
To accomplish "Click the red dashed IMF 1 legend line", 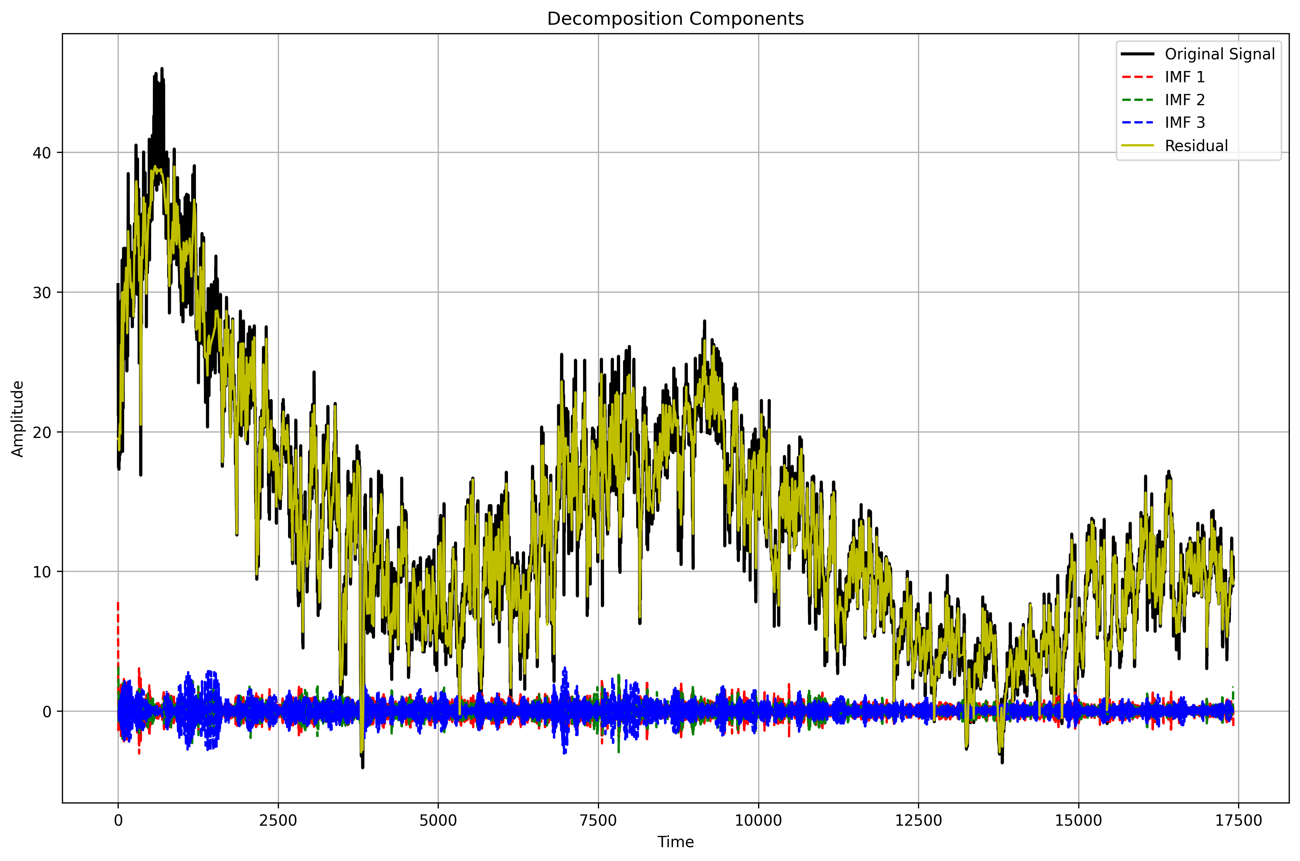I will coord(1137,77).
